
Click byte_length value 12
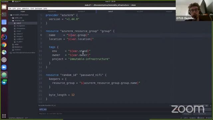tap(73, 95)
